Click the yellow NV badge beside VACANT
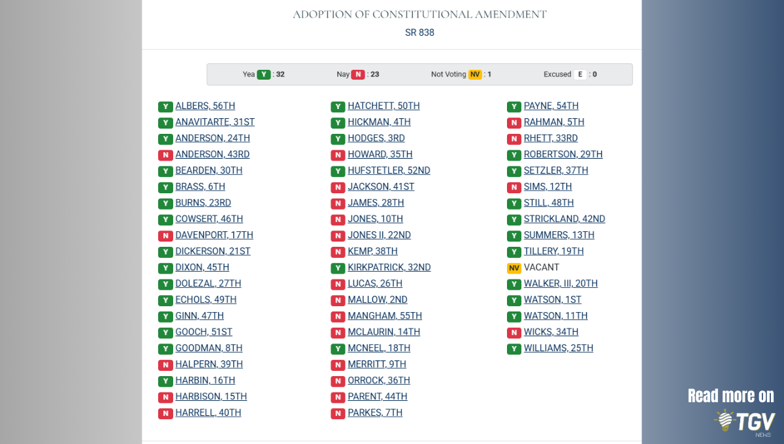This screenshot has width=784, height=444. point(514,268)
